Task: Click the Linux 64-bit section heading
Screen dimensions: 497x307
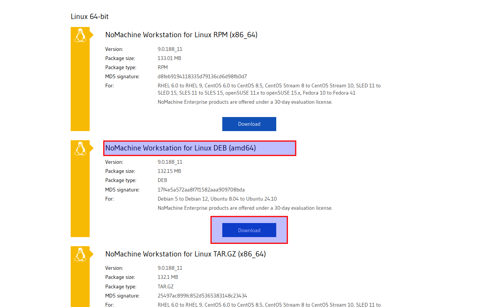Action: click(x=90, y=17)
